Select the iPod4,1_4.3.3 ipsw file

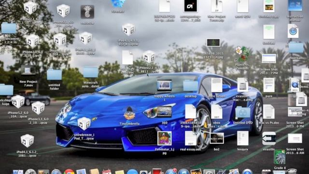tap(128, 30)
